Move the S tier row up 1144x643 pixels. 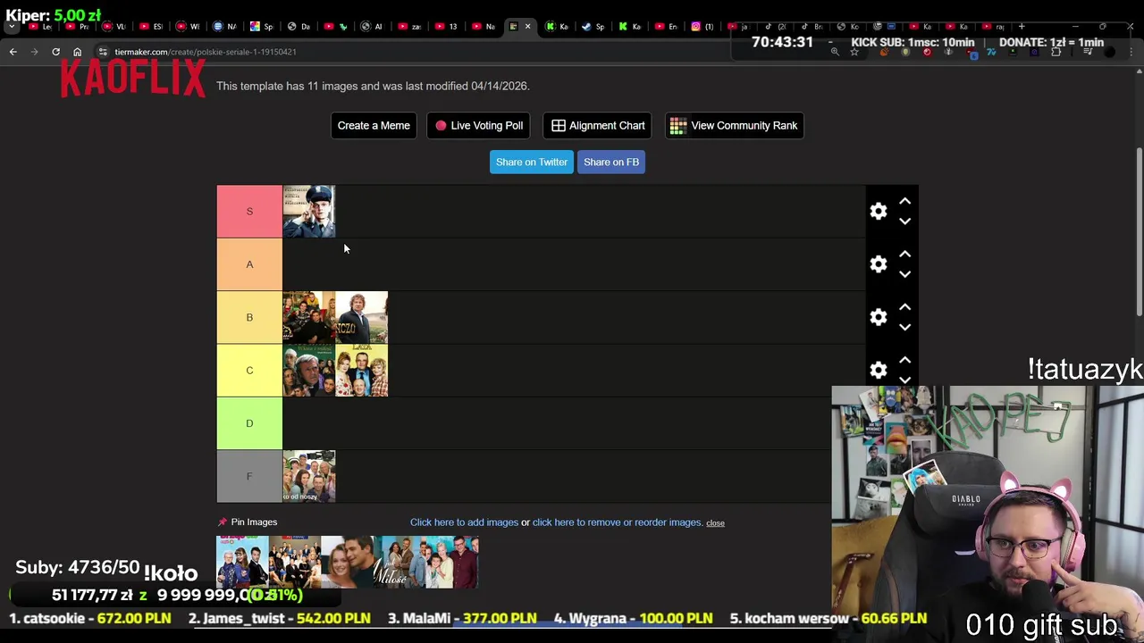[x=904, y=201]
